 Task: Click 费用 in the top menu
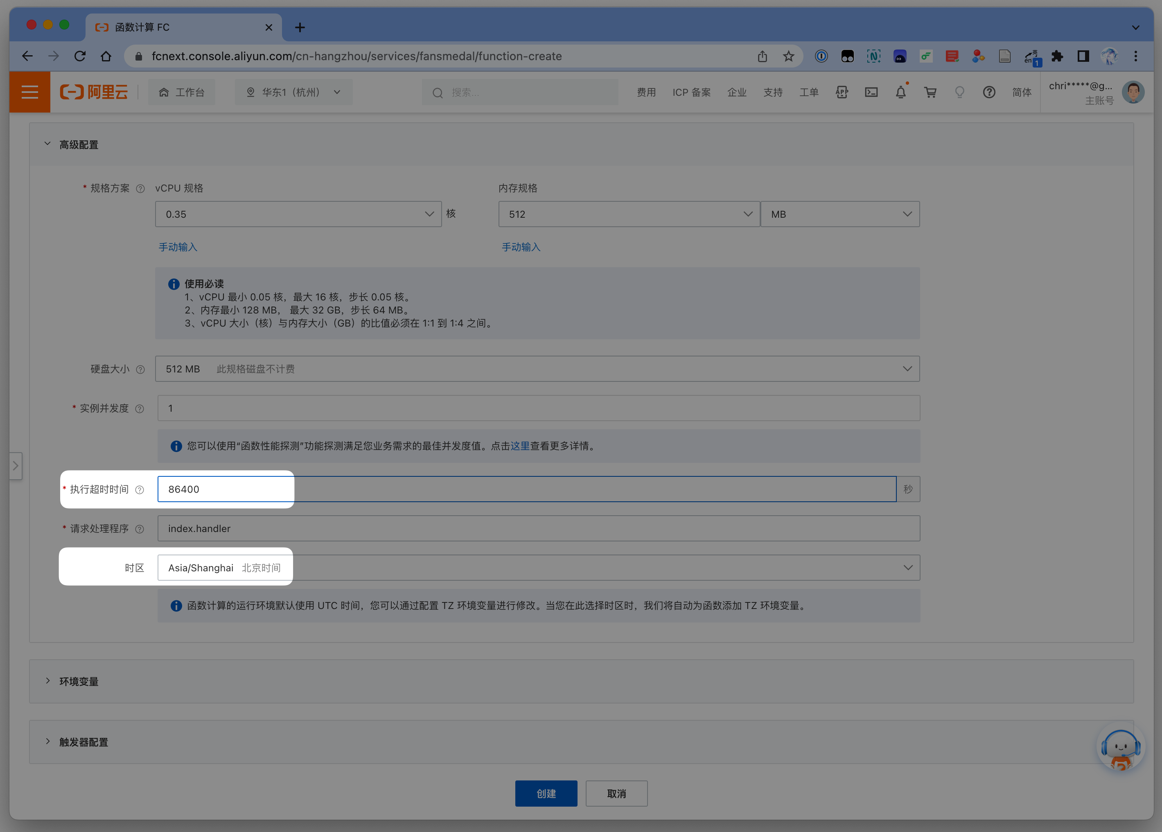pyautogui.click(x=646, y=92)
